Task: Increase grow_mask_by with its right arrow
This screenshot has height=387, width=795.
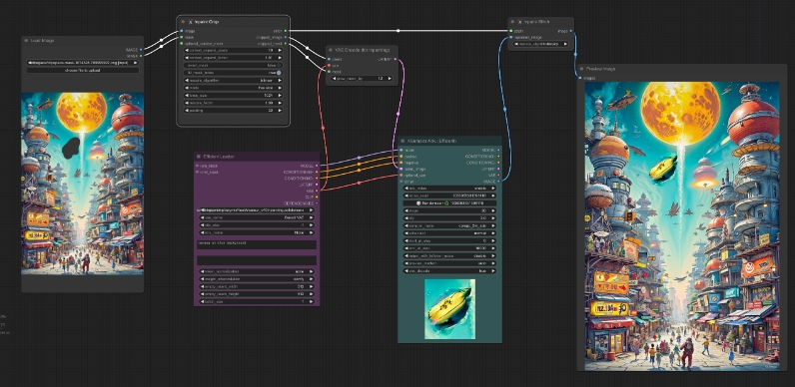Action: (390, 79)
